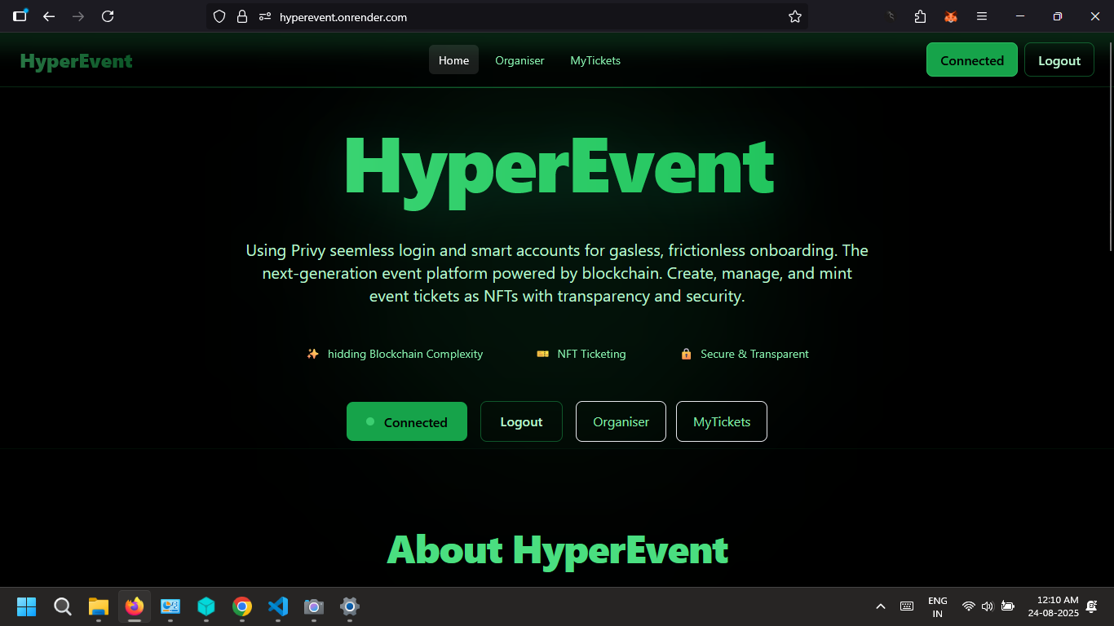This screenshot has width=1114, height=626.
Task: Open Visual Studio Code from taskbar
Action: coord(278,606)
